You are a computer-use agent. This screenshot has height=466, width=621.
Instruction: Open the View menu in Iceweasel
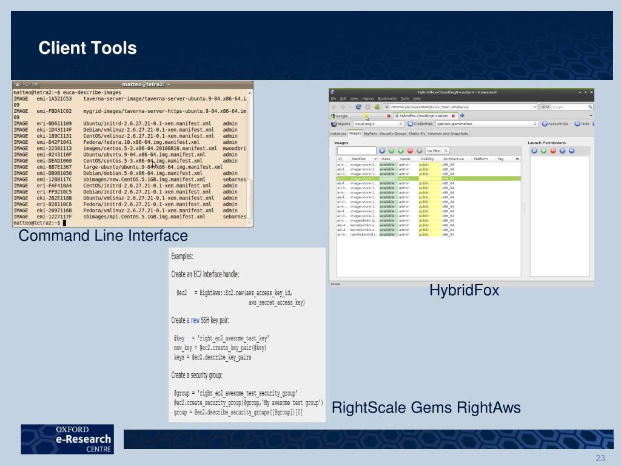[x=354, y=99]
